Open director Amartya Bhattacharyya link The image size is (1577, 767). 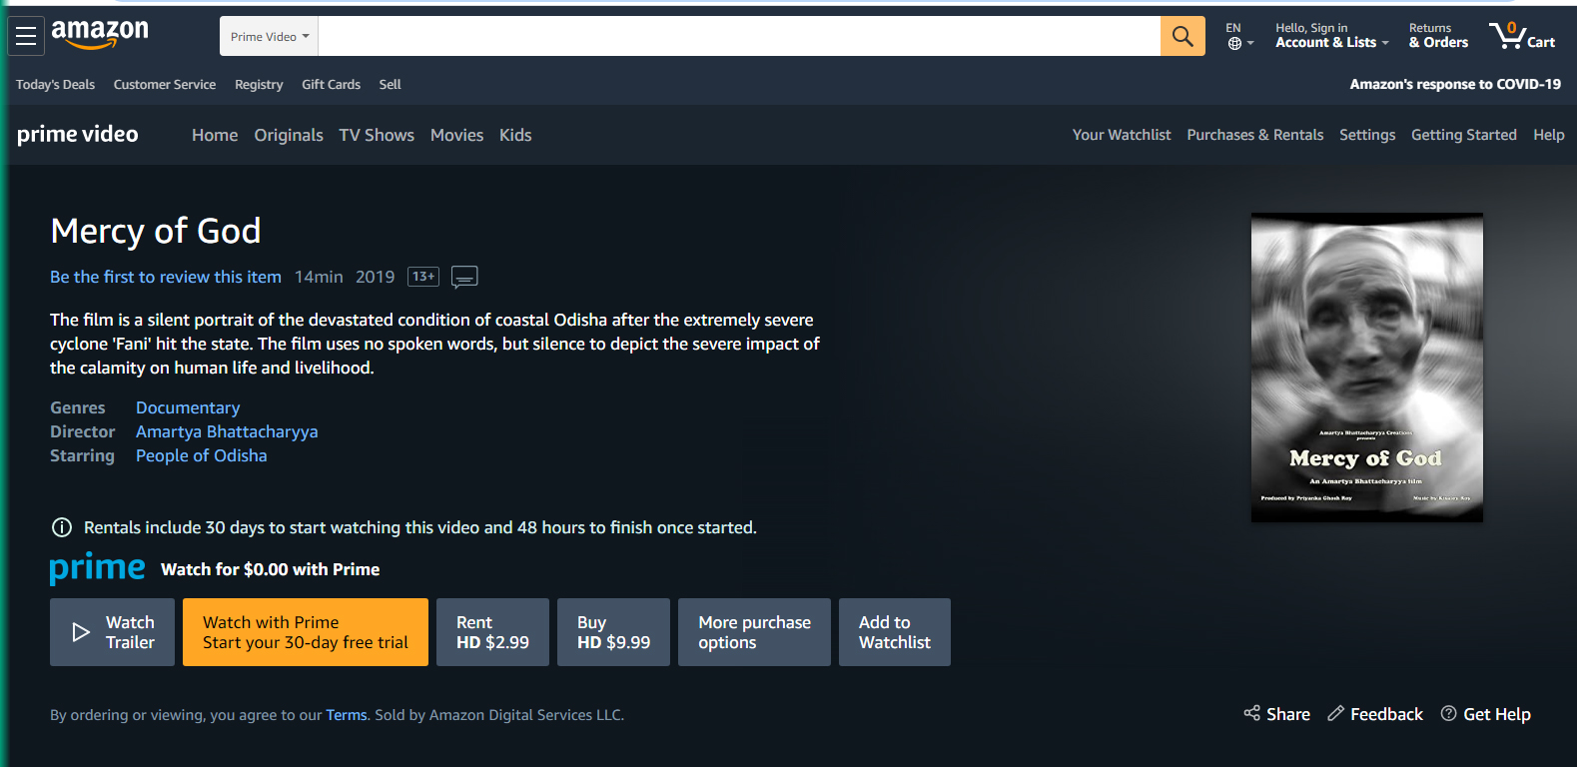(x=227, y=431)
